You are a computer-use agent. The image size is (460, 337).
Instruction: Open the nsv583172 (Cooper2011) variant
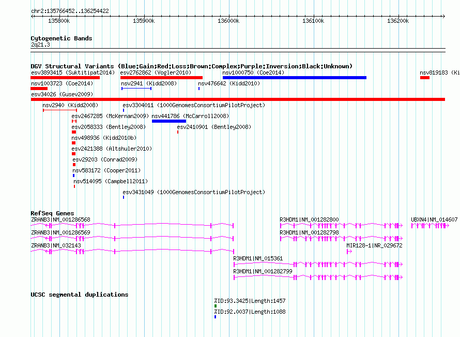click(106, 170)
